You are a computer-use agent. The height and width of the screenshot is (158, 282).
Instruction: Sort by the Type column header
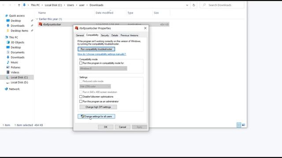pos(130,13)
